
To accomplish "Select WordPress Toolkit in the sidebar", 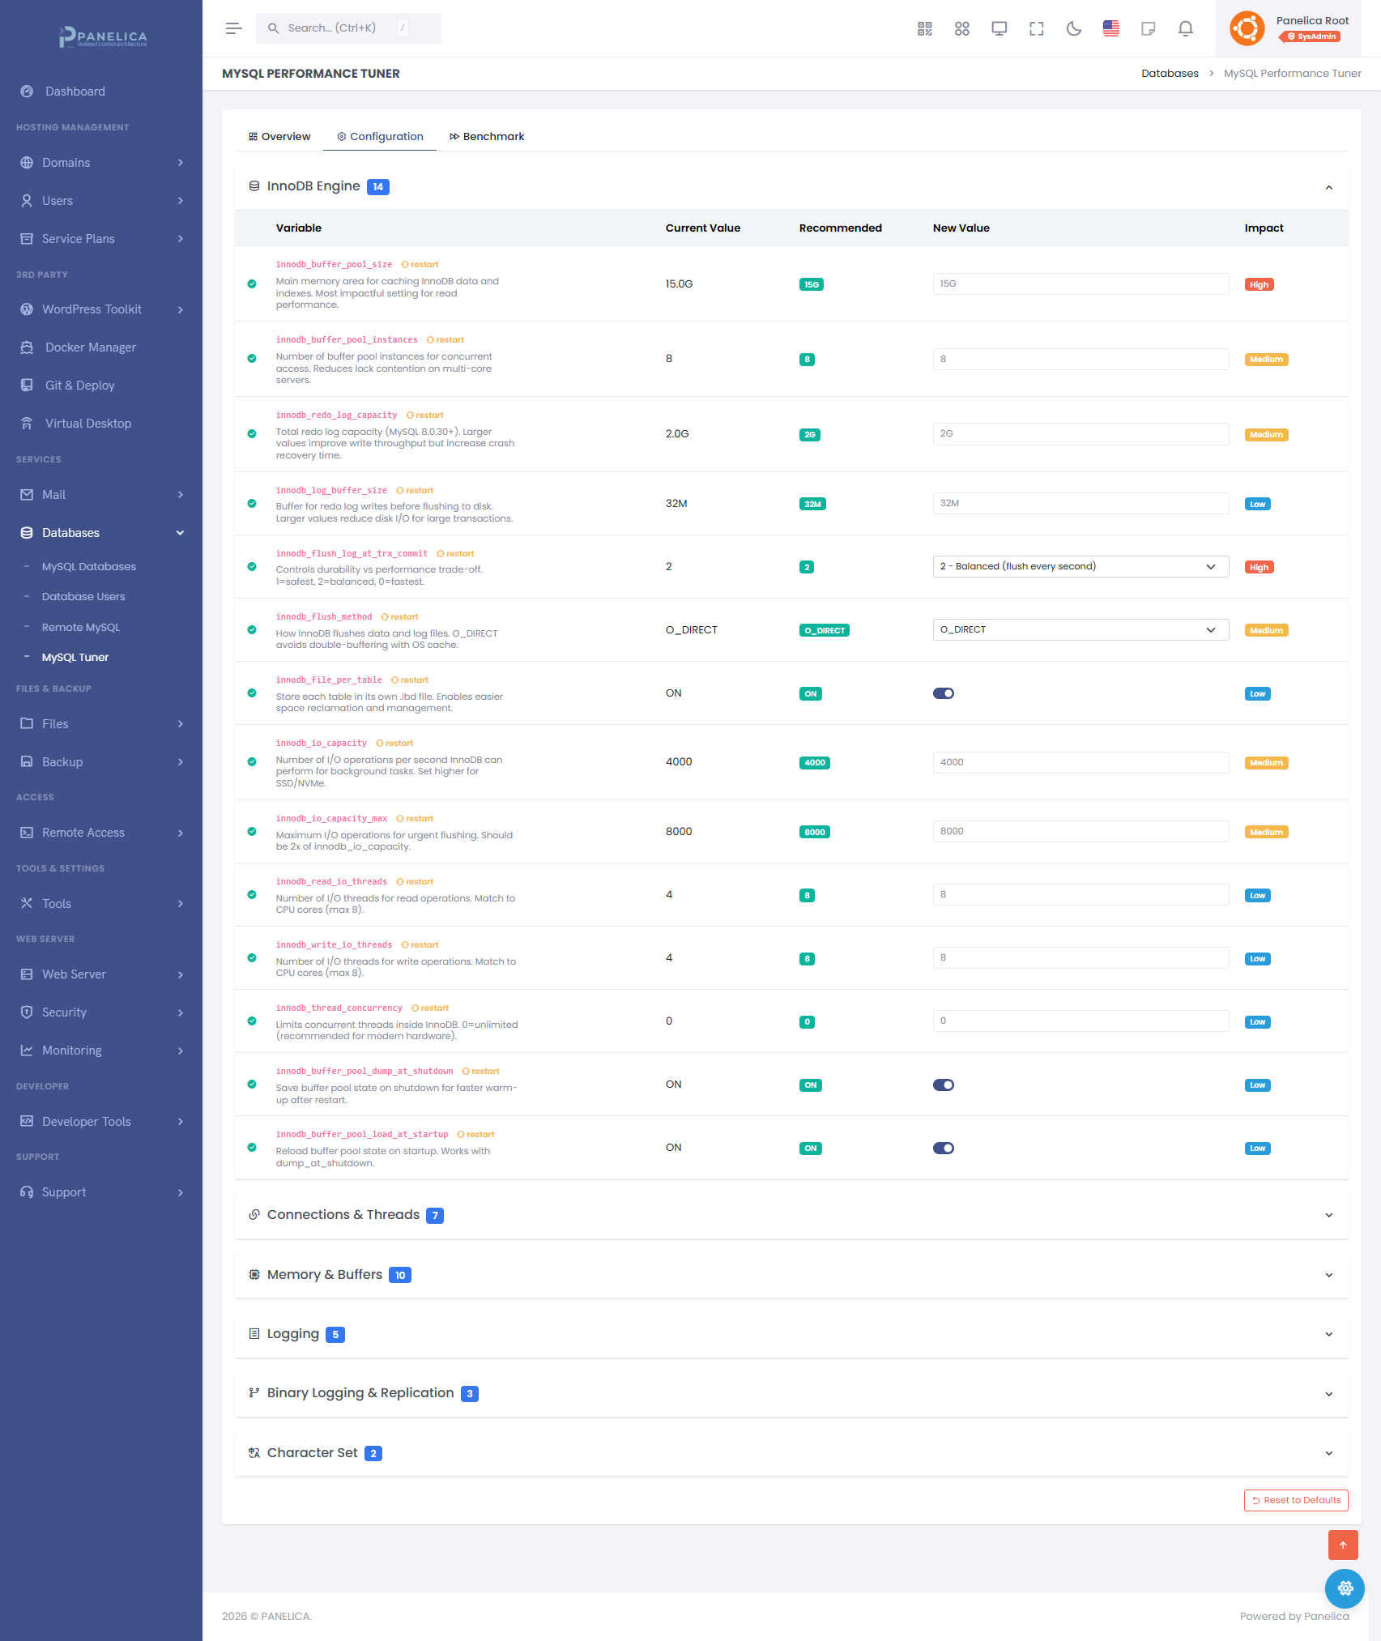I will pyautogui.click(x=92, y=309).
